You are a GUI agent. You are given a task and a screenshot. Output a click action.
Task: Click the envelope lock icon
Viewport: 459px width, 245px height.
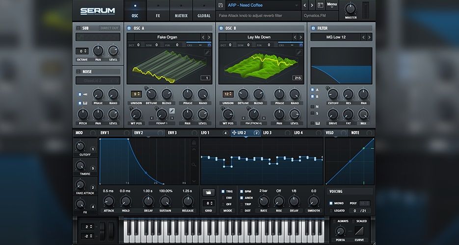coord(194,143)
